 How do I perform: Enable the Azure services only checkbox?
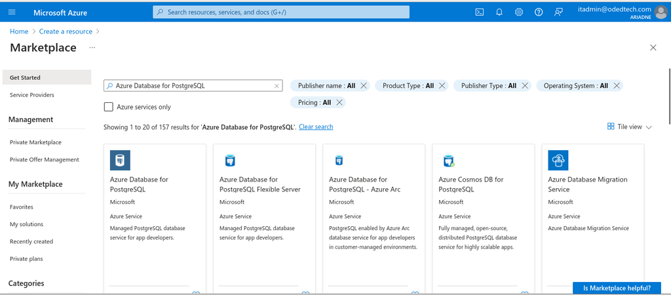[109, 107]
